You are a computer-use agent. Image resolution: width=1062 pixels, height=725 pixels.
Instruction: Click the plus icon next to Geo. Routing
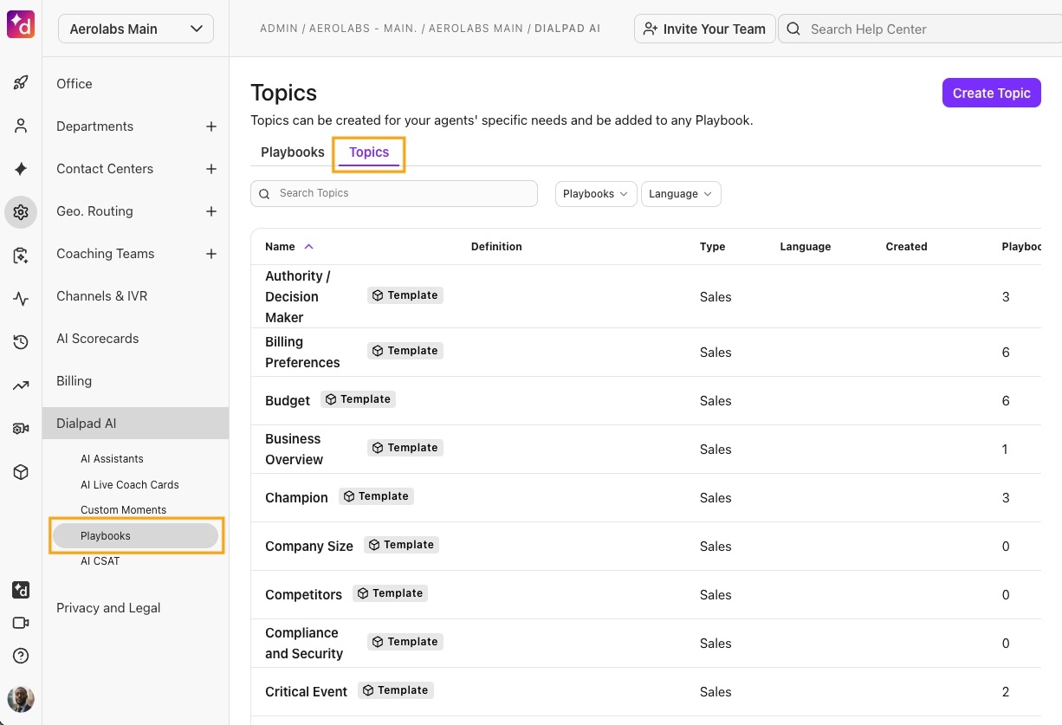(210, 211)
